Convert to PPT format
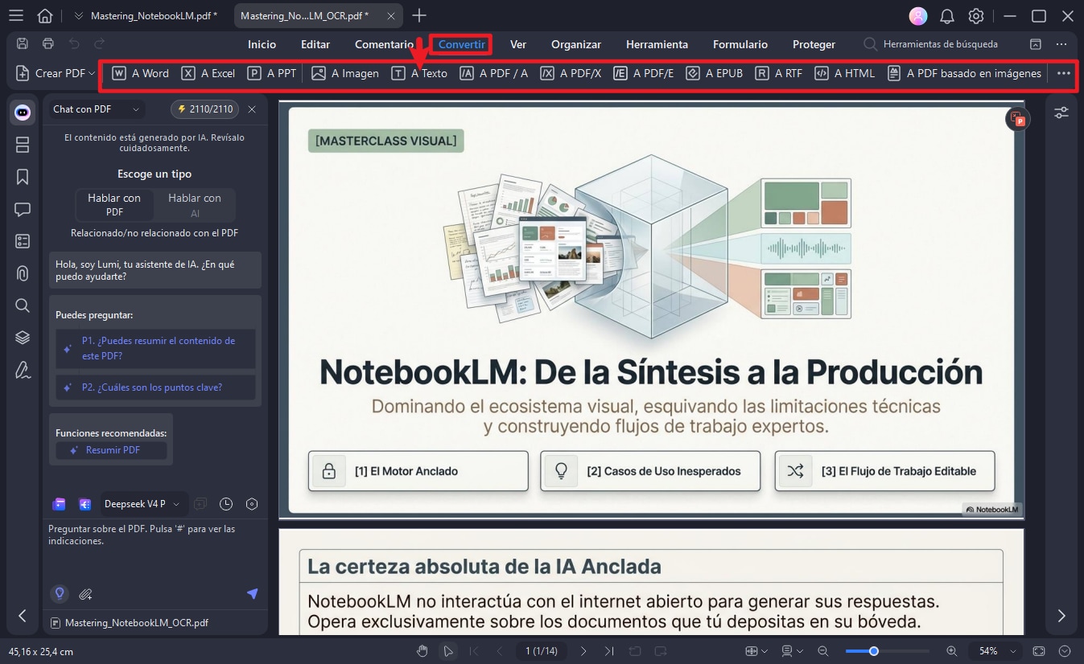 point(272,73)
